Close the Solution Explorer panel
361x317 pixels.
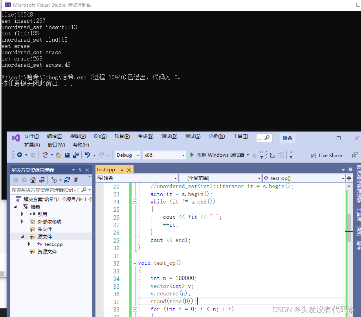point(87,170)
